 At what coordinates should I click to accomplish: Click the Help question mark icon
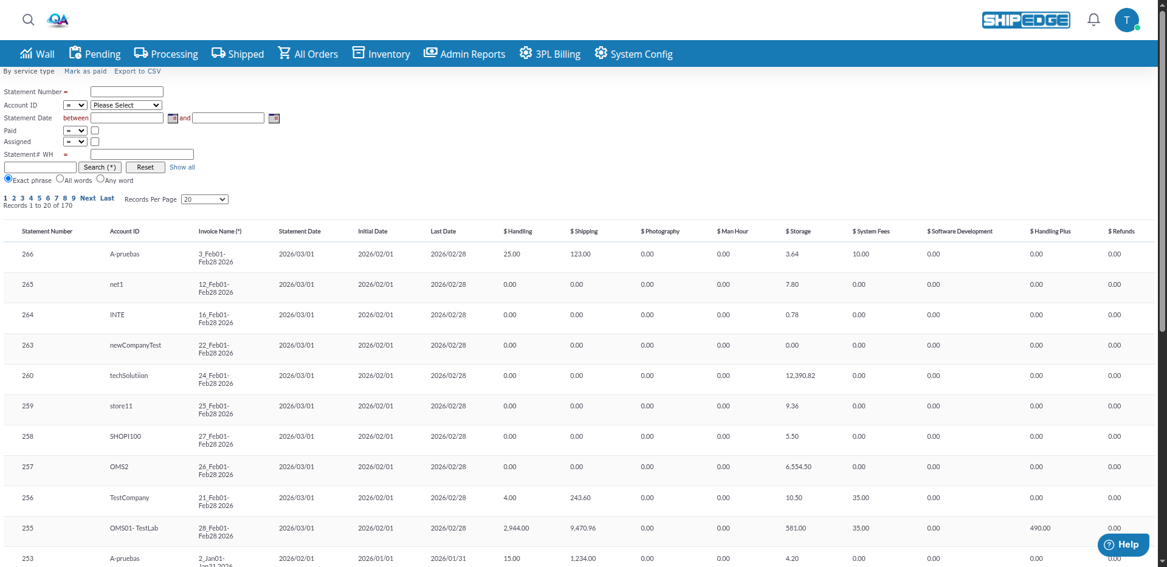[1109, 545]
